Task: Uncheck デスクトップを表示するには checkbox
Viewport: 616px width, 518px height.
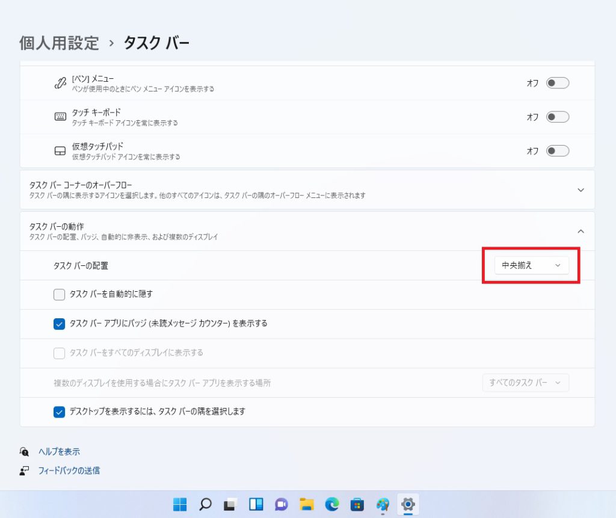Action: [x=59, y=412]
